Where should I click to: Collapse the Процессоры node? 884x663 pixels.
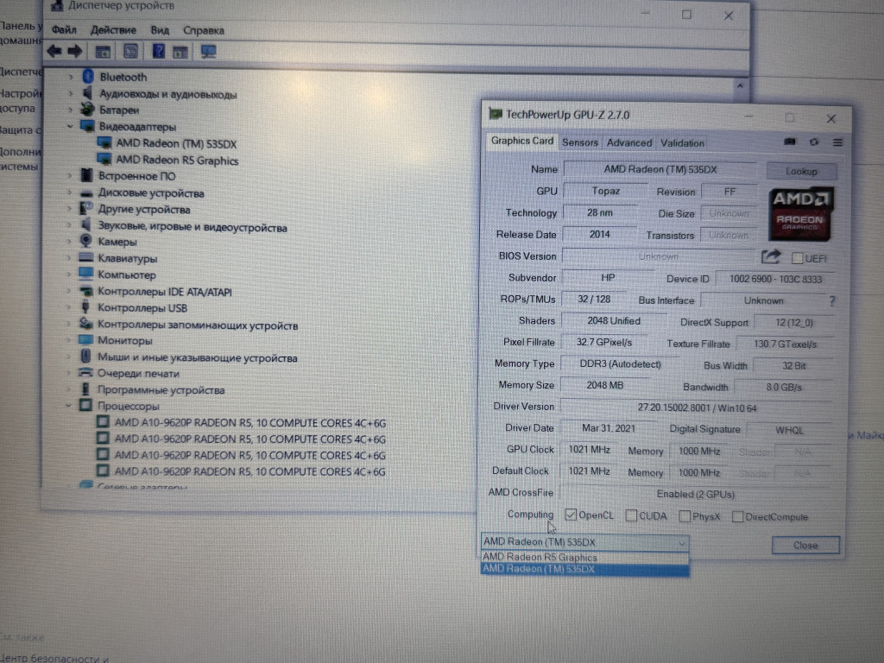(68, 406)
